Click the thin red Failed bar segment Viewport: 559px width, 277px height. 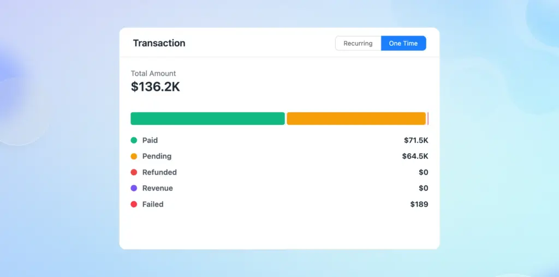[x=428, y=118]
